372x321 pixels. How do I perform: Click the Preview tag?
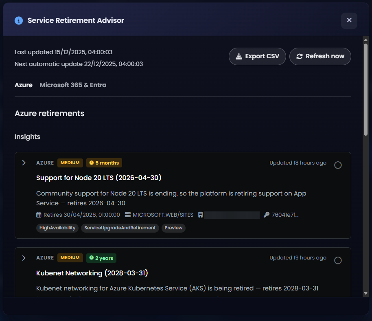point(173,228)
